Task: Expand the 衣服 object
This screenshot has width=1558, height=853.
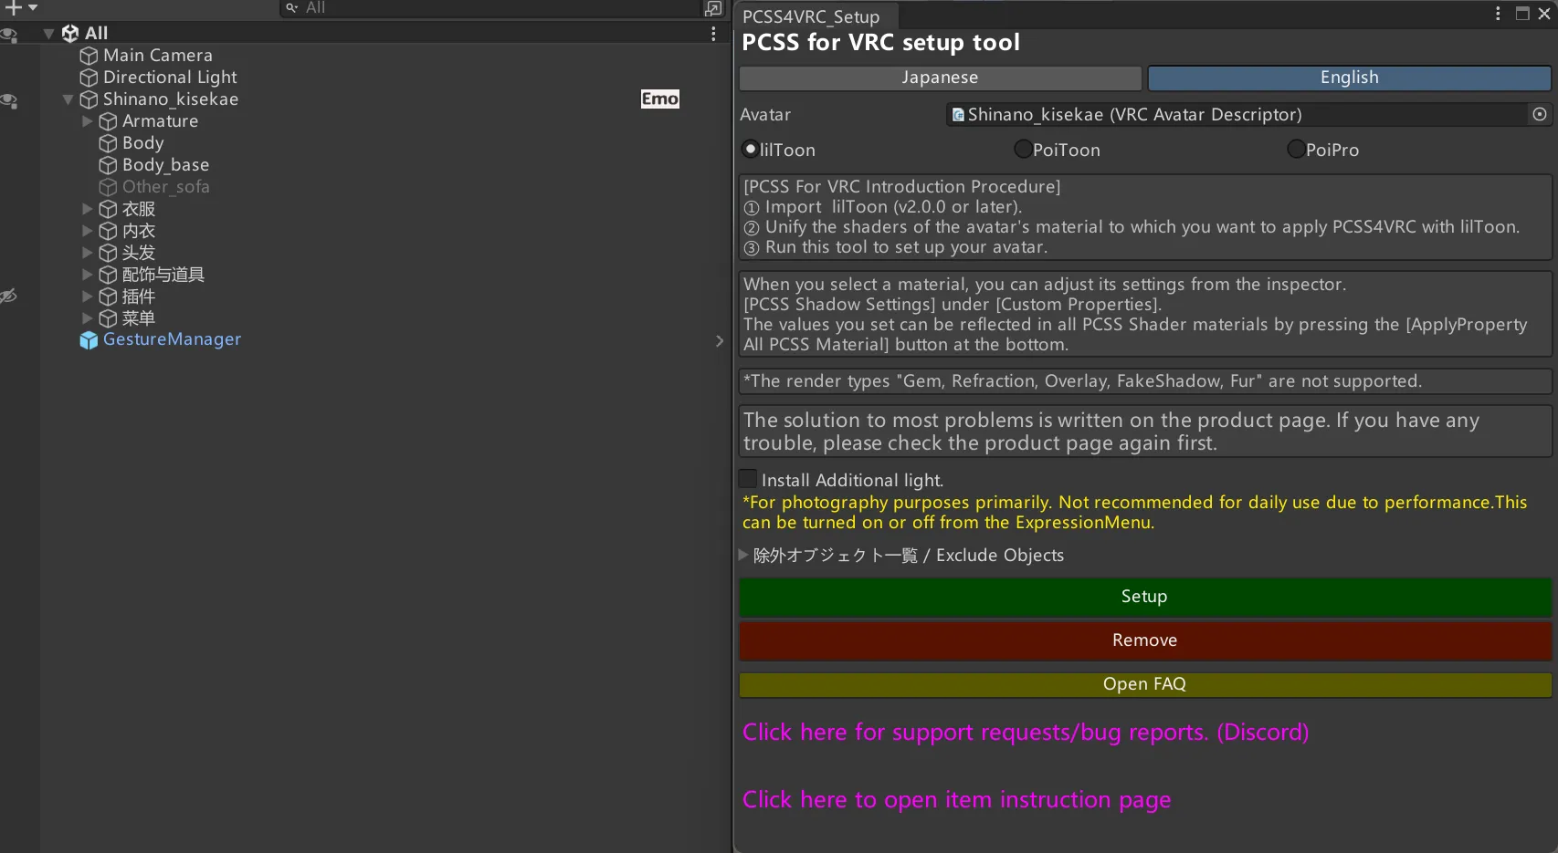Action: coord(87,209)
